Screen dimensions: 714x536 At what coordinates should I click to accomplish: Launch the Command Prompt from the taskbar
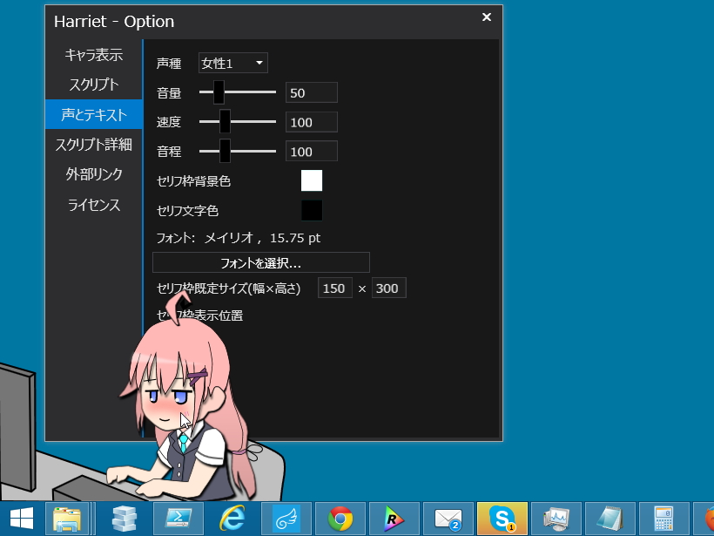click(x=178, y=519)
